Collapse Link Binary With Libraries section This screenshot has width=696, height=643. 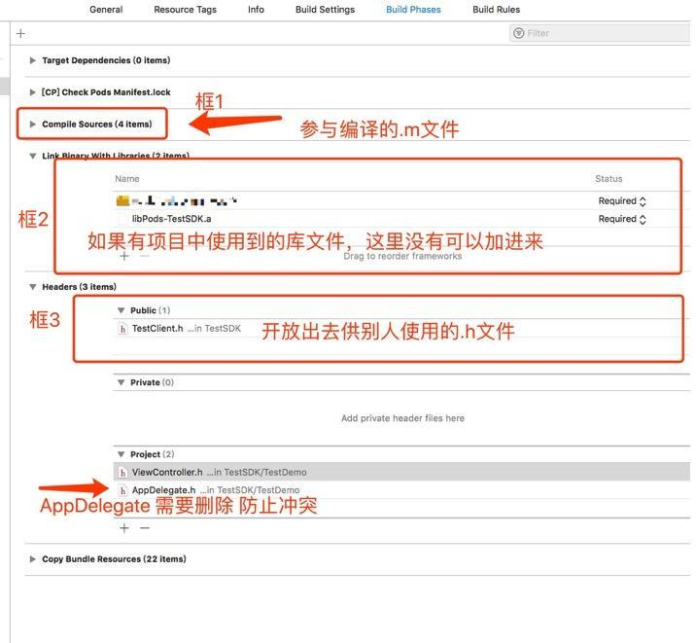tap(32, 156)
